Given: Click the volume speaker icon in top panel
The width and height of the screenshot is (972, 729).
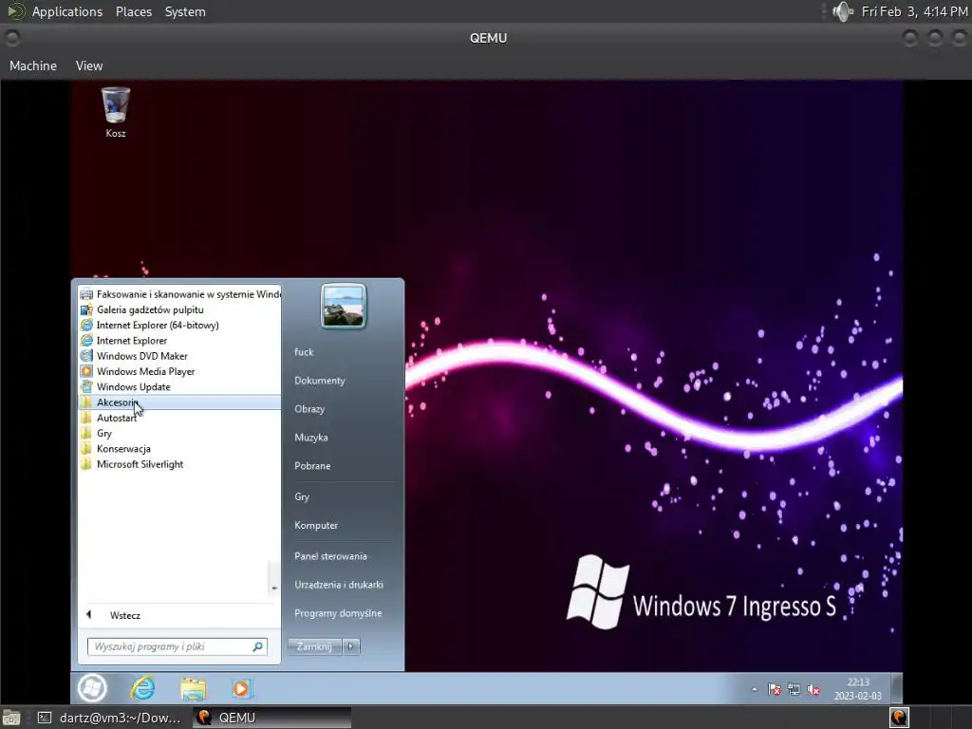Looking at the screenshot, I should 843,11.
